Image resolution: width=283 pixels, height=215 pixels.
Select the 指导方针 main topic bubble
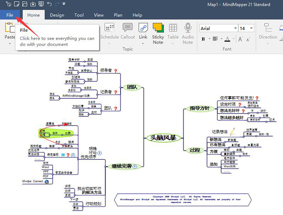point(200,108)
